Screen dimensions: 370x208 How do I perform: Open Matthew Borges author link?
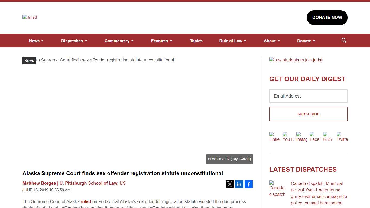tap(39, 183)
